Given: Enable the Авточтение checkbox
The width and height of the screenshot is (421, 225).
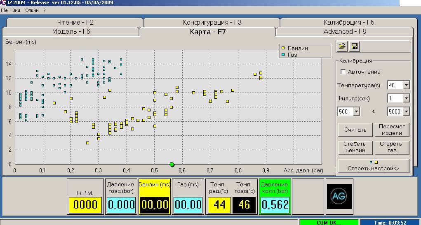Looking at the screenshot, I should (x=343, y=72).
